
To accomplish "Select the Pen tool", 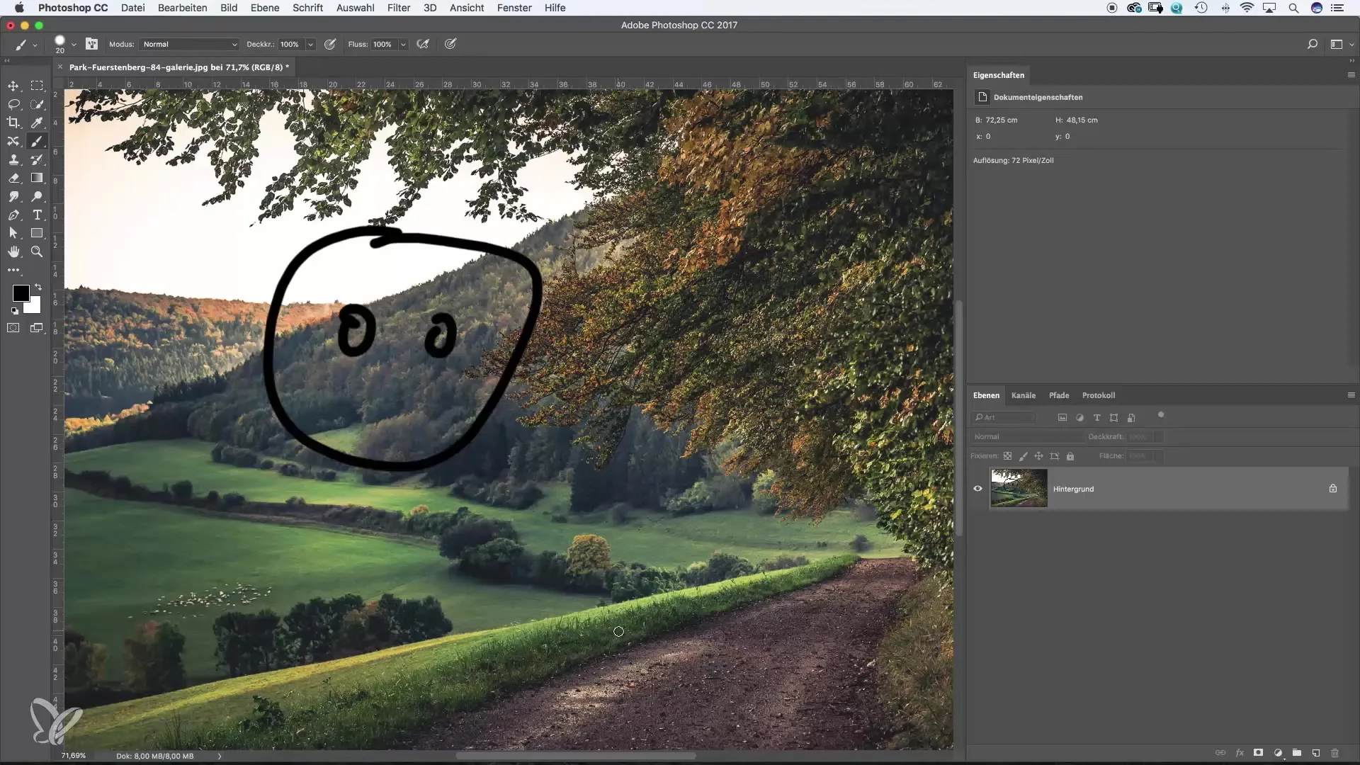I will pyautogui.click(x=13, y=215).
